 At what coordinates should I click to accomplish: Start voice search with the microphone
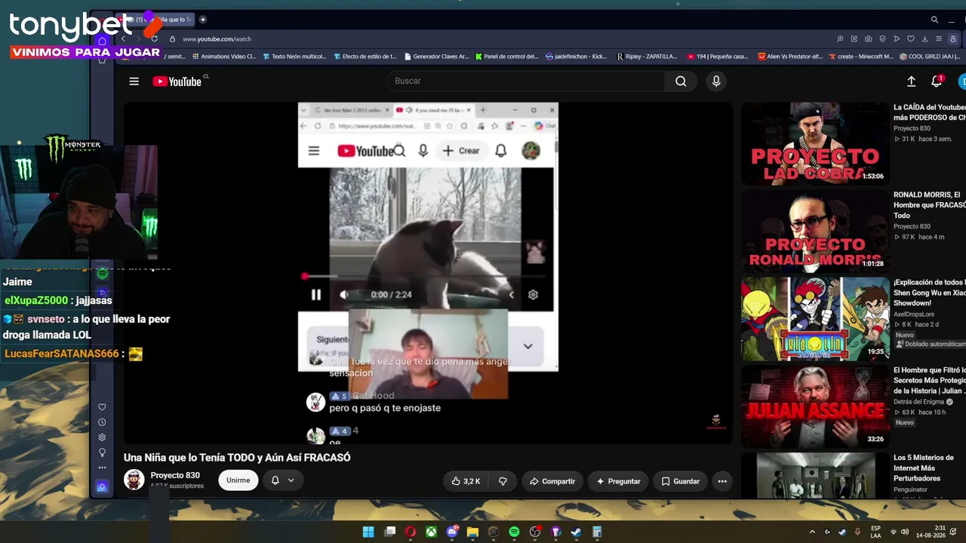(x=716, y=81)
